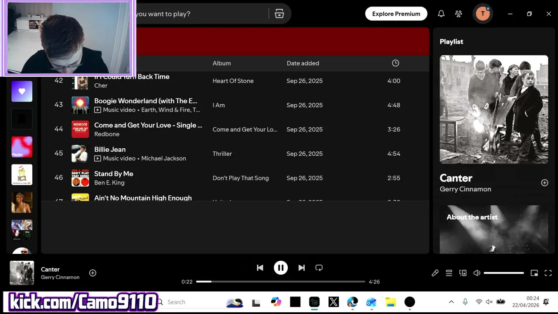Viewport: 558px width, 314px height.
Task: Seek on the song progress bar
Action: [x=281, y=282]
